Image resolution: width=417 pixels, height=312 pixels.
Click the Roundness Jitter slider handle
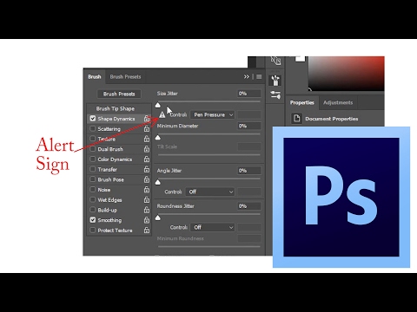click(158, 218)
